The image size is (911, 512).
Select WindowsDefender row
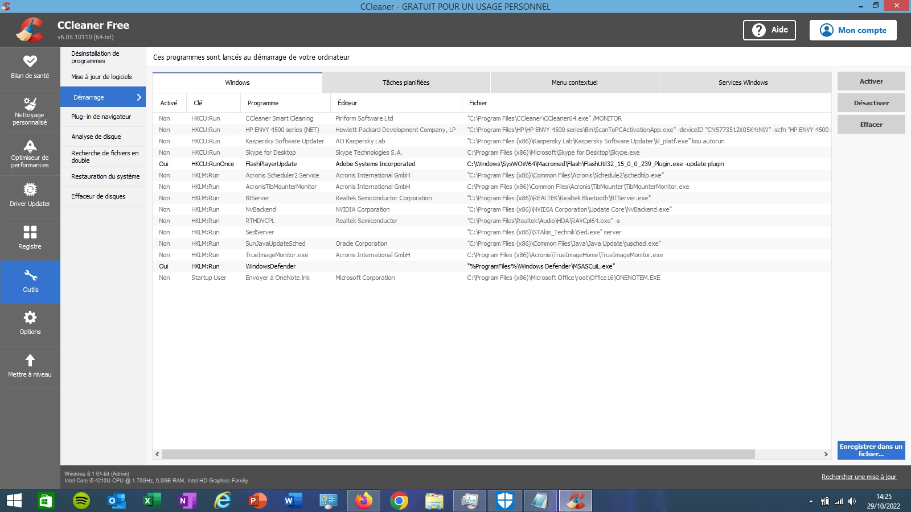(492, 266)
